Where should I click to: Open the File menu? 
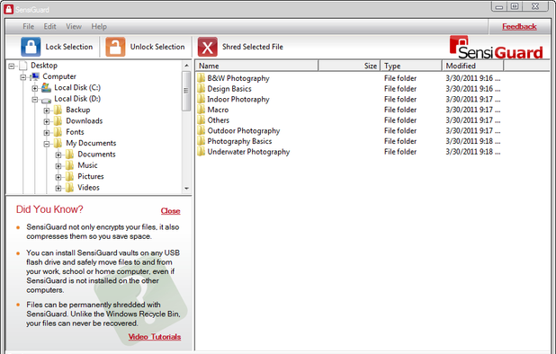click(x=29, y=27)
